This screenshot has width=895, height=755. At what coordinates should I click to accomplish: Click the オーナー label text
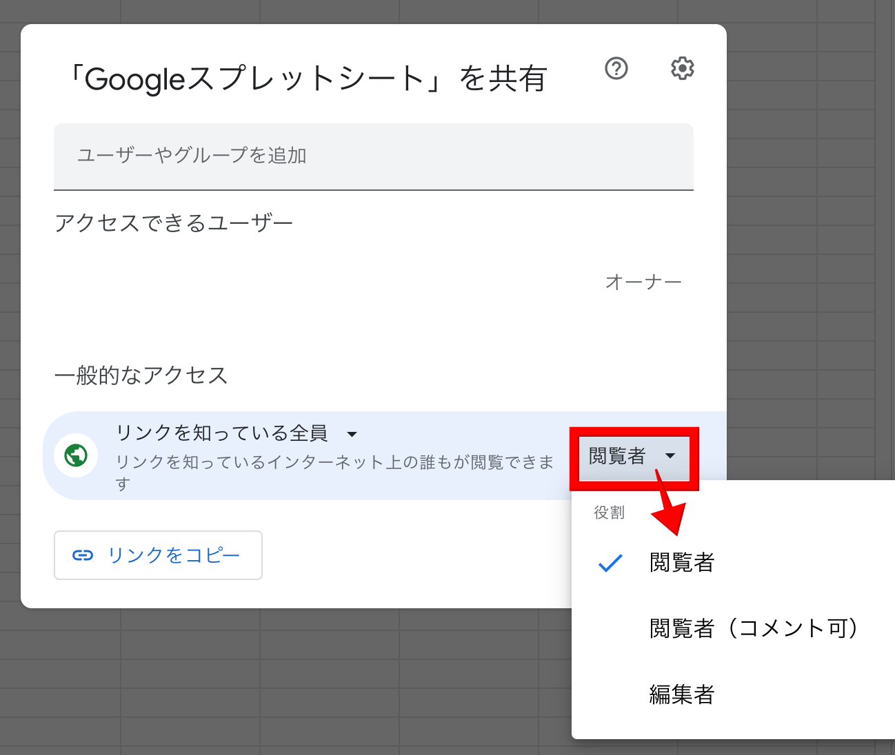coord(643,282)
